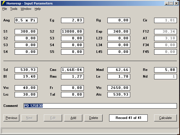The width and height of the screenshot is (180, 135).
Task: Click the Mmd field showing 62,66
Action: [119, 70]
